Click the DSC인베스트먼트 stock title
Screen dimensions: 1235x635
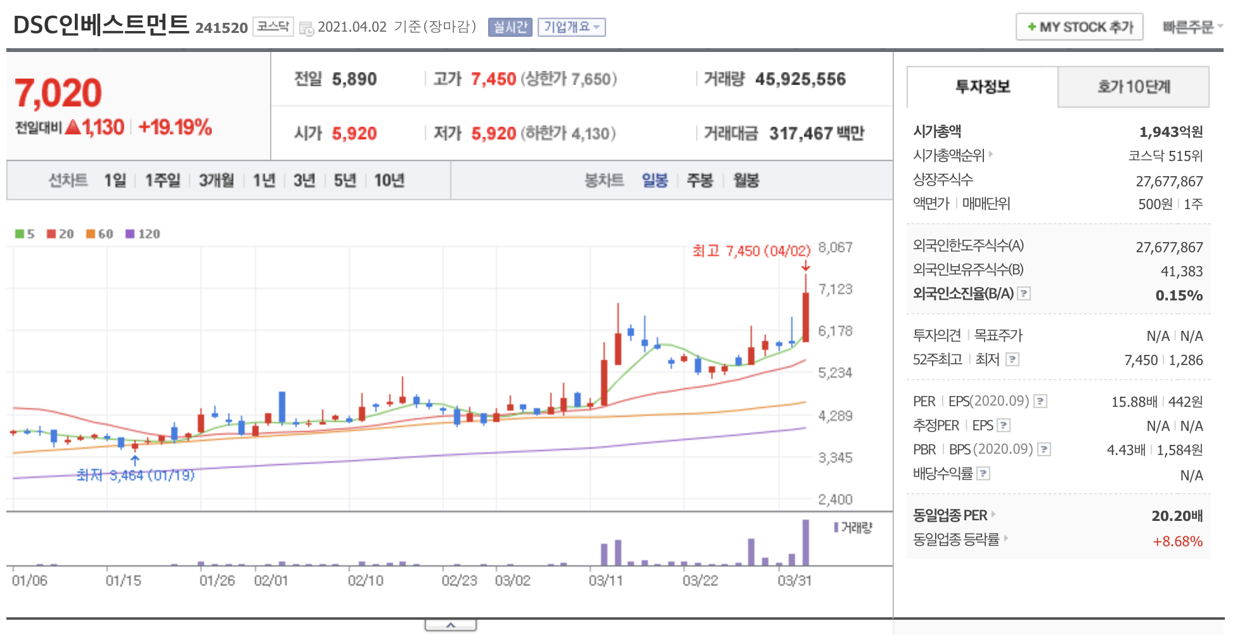[101, 25]
